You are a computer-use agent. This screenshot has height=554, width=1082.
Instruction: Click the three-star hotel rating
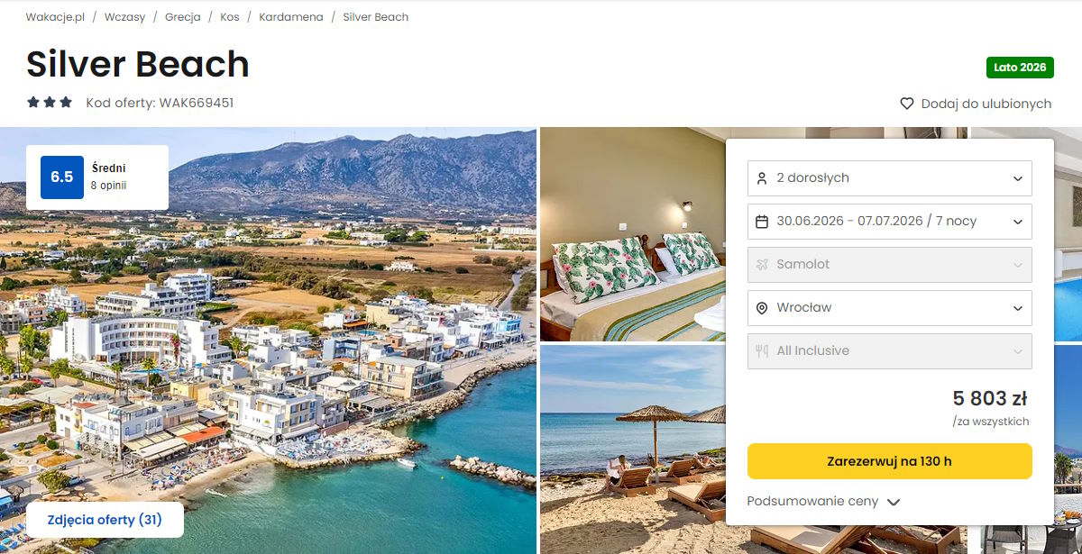click(50, 103)
